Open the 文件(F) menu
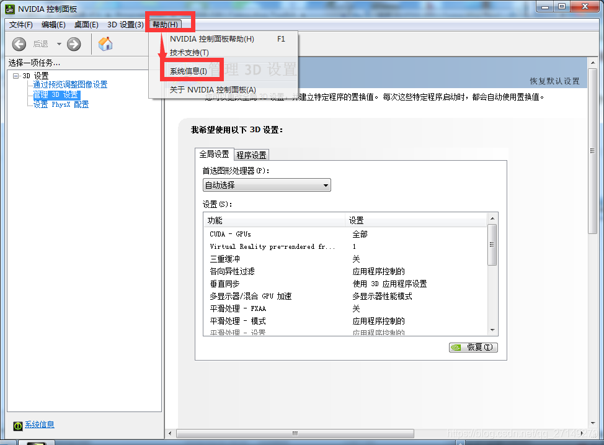This screenshot has width=604, height=445. [x=21, y=25]
